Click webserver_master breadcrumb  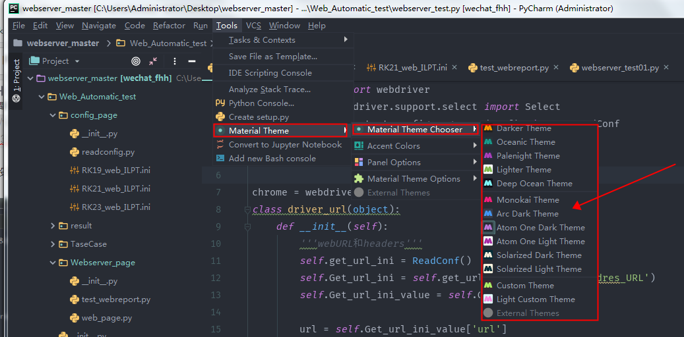click(x=63, y=43)
